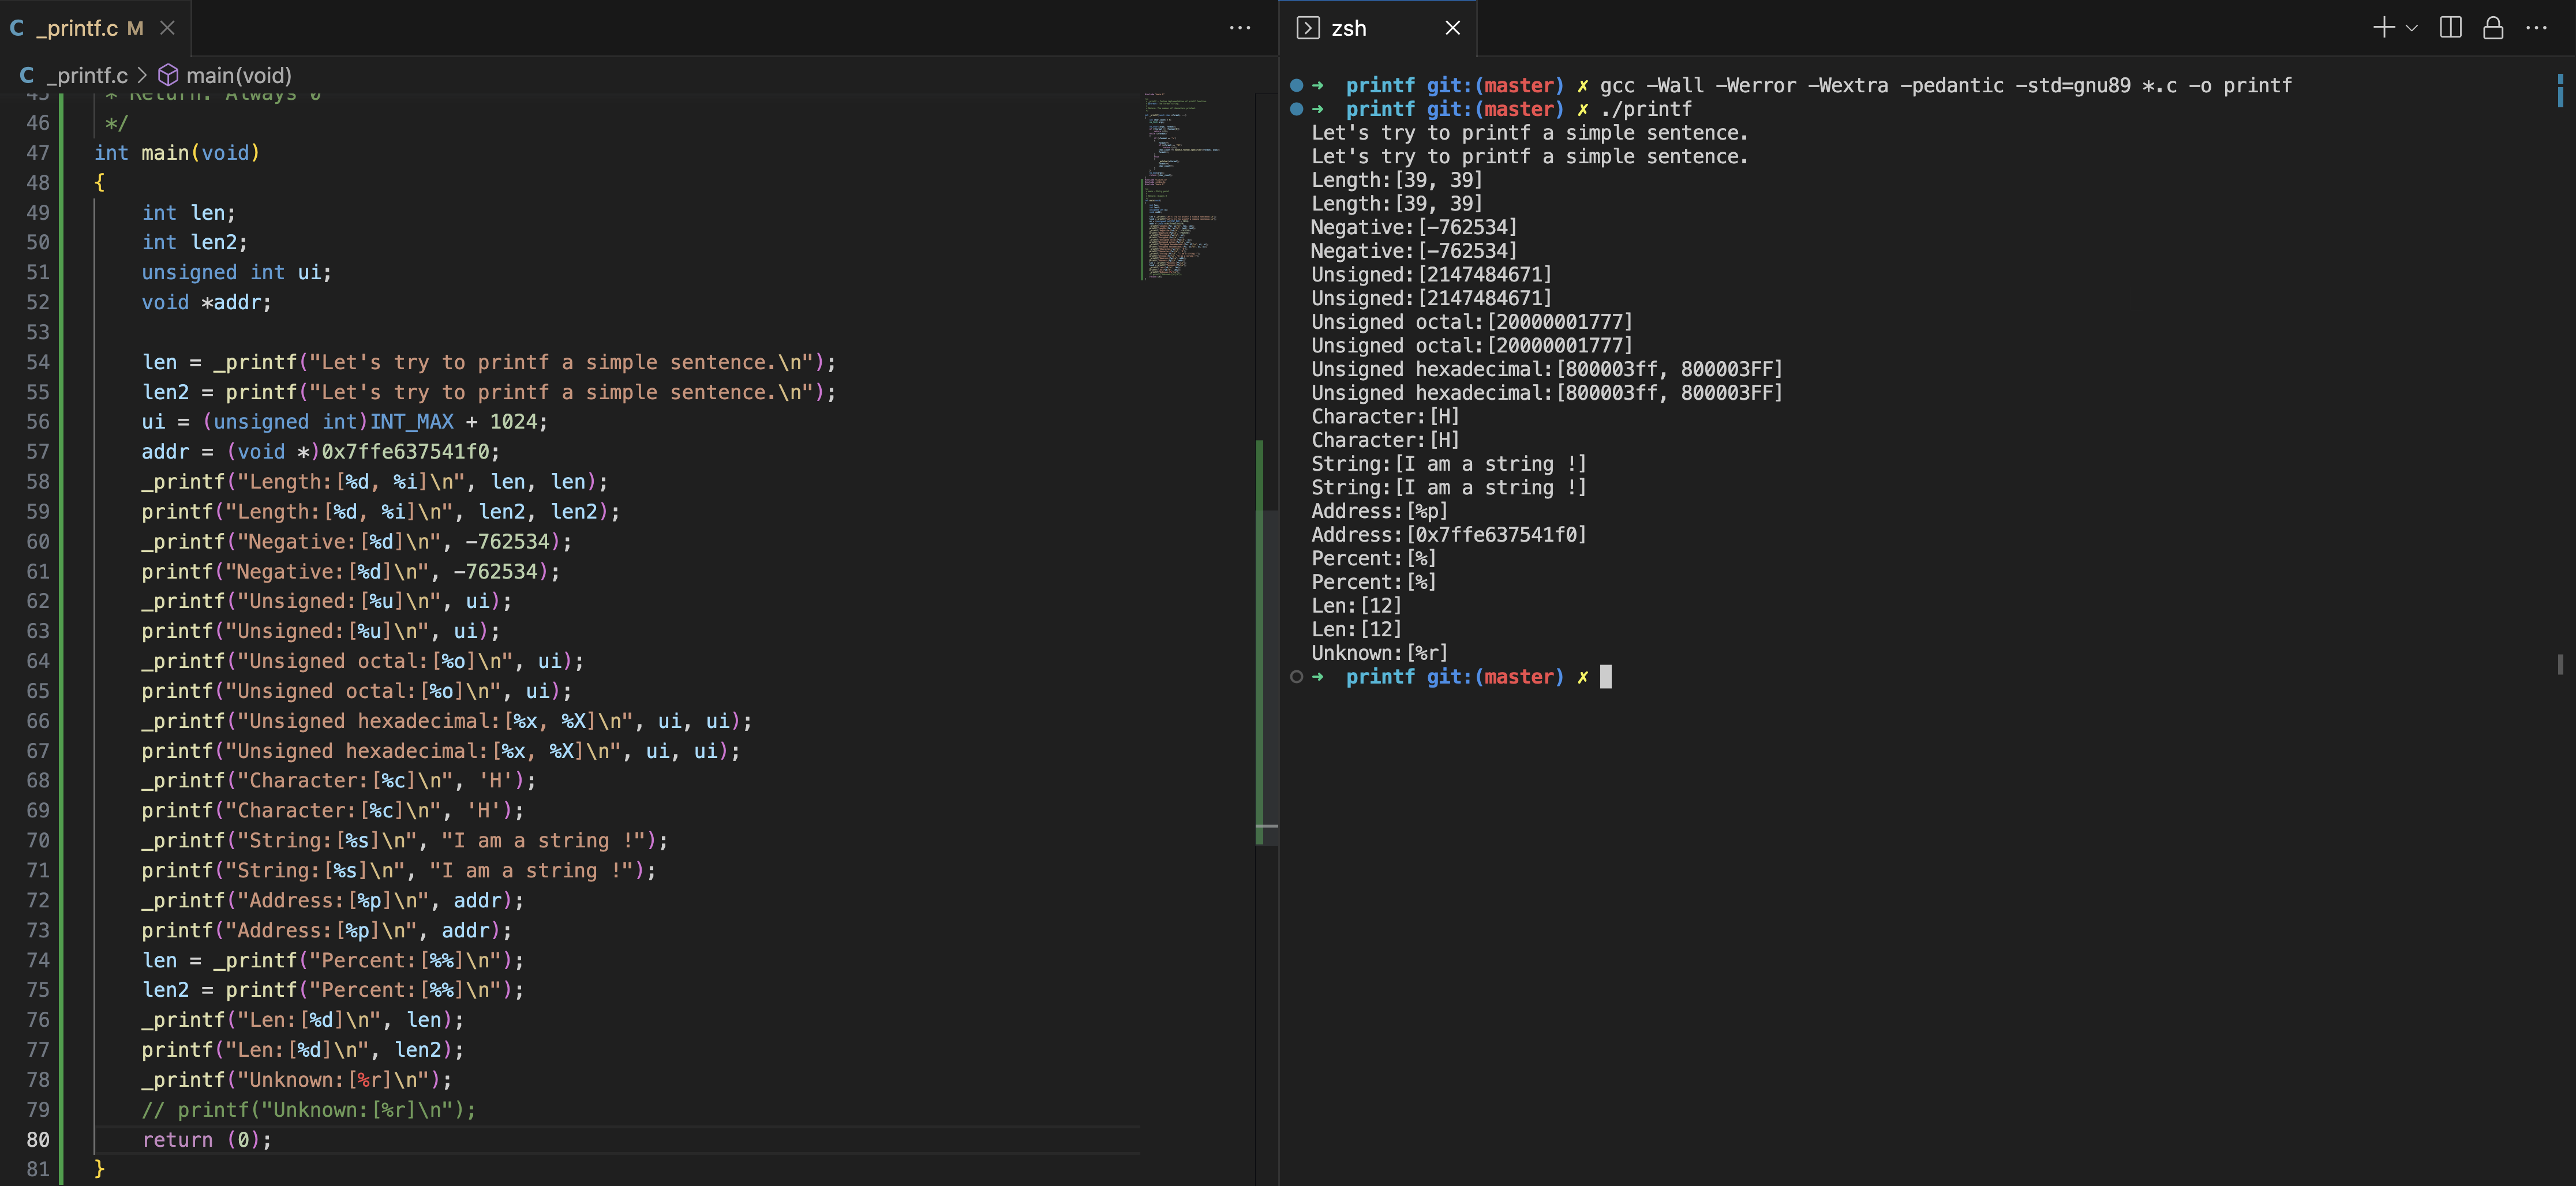The image size is (2576, 1186).
Task: Open terminal panel more actions ellipsis
Action: 2536,28
